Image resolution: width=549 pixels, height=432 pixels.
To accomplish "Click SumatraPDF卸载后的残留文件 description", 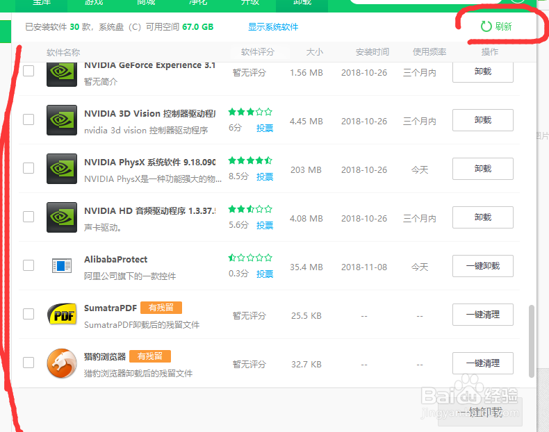I will [x=142, y=325].
